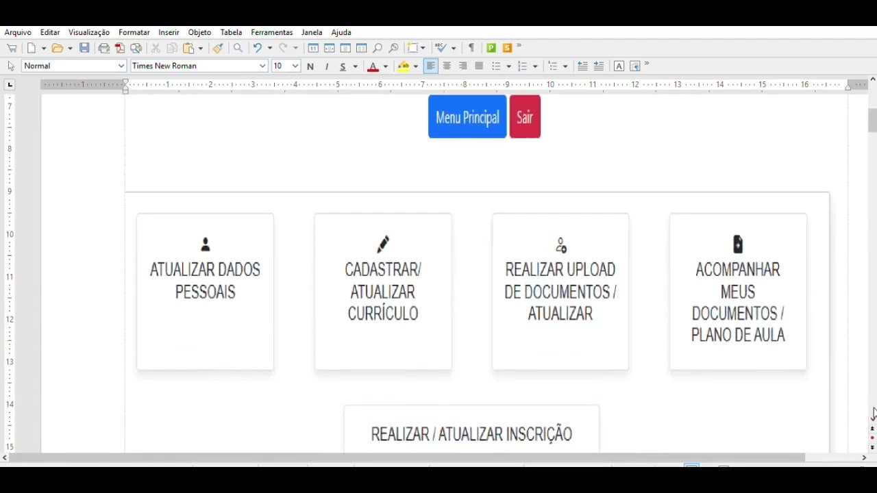Click the ATUALIZAR DADOS PESSOAIS card
Viewport: 877px width, 493px height.
pos(205,292)
